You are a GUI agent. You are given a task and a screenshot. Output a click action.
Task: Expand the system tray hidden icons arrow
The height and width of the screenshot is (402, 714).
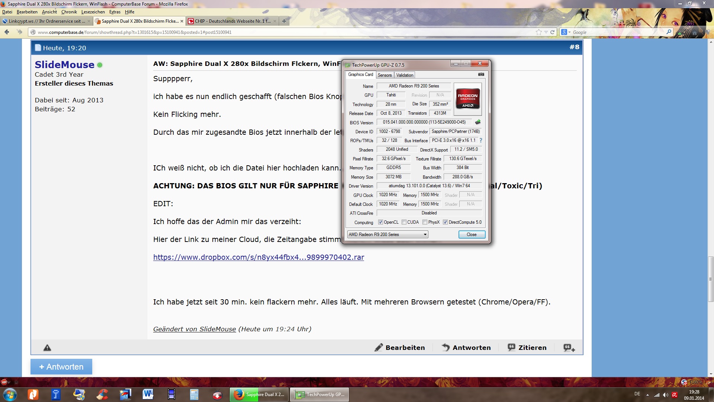[647, 395]
